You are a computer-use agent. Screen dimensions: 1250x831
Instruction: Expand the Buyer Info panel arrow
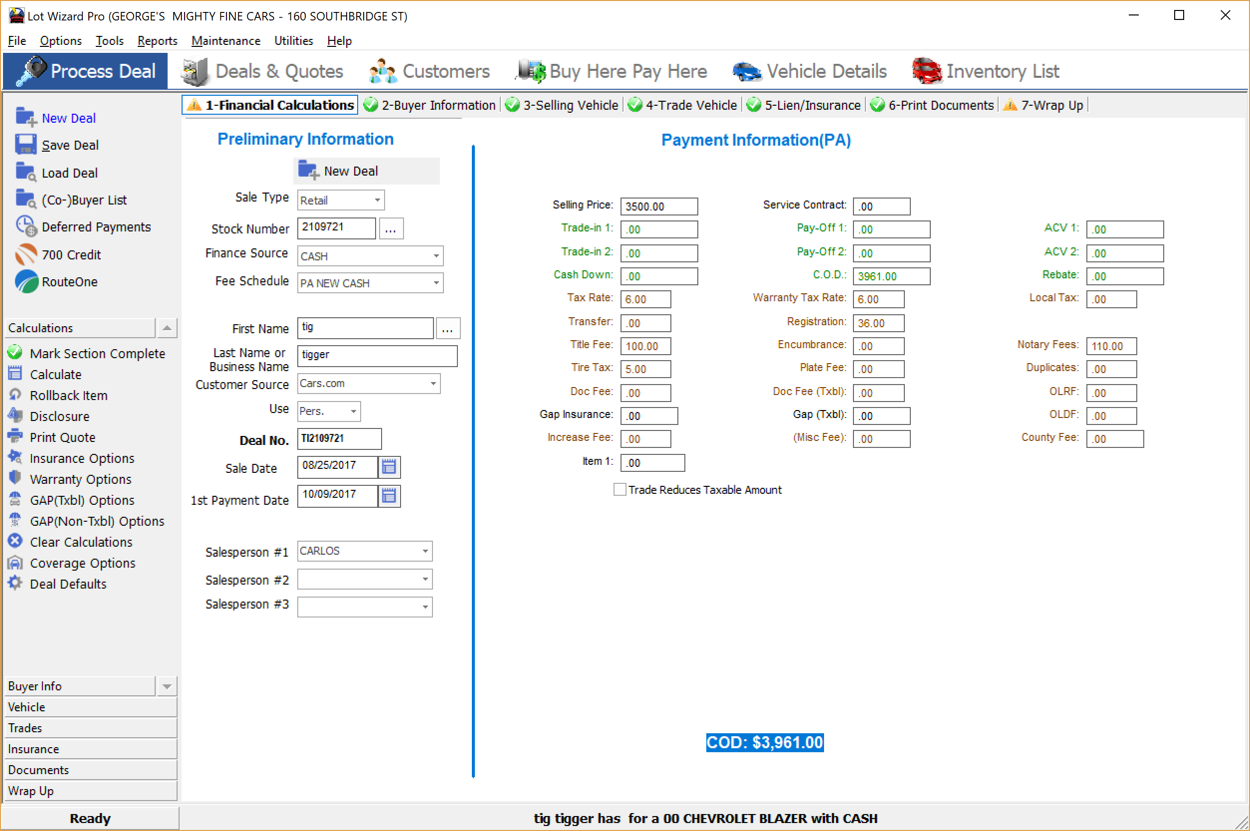coord(167,686)
